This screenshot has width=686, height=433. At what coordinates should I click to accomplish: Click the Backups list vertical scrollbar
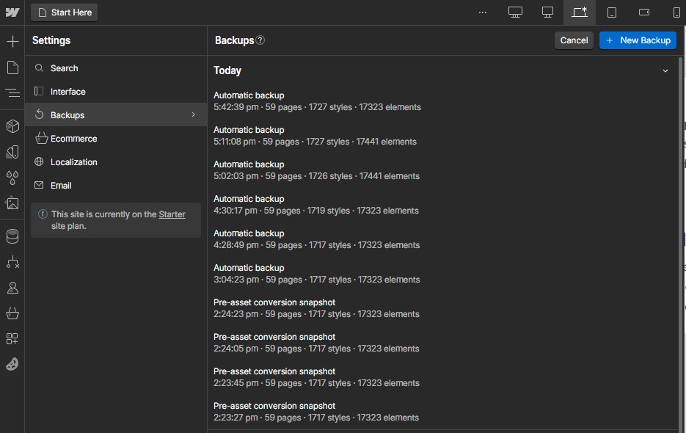point(680,244)
